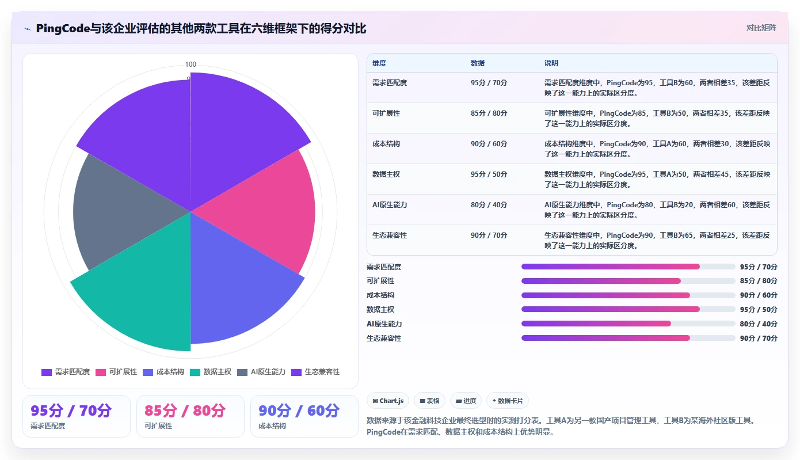Click the 可扩展性 table row label
Screen dimensions: 800x460
coord(386,113)
